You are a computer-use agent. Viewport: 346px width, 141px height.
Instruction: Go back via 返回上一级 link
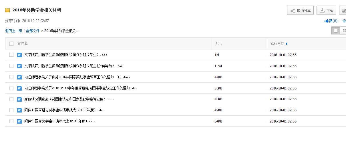pyautogui.click(x=13, y=31)
